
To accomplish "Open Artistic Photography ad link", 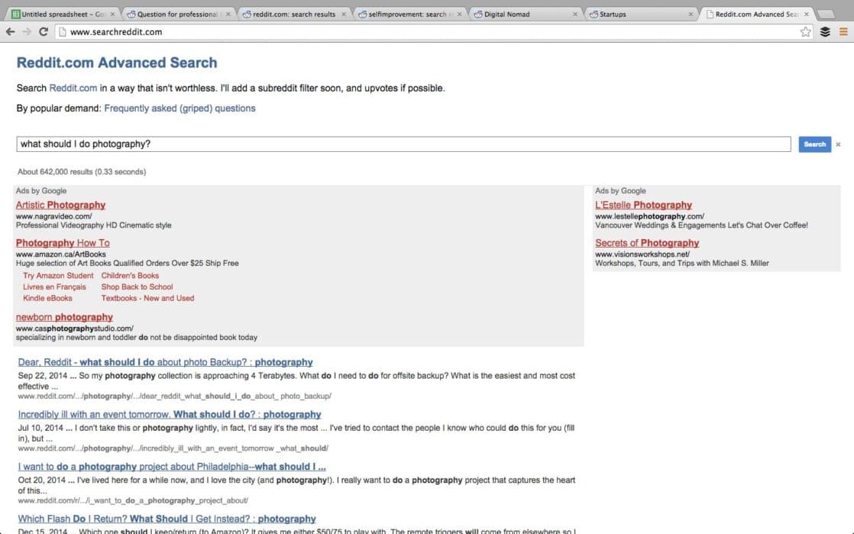I will (60, 205).
